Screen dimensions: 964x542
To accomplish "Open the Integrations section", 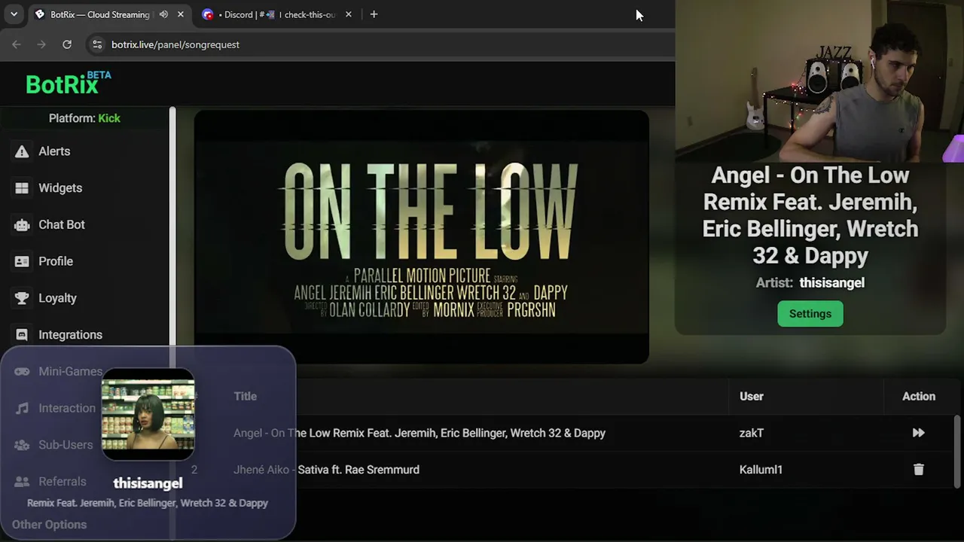I will point(70,335).
